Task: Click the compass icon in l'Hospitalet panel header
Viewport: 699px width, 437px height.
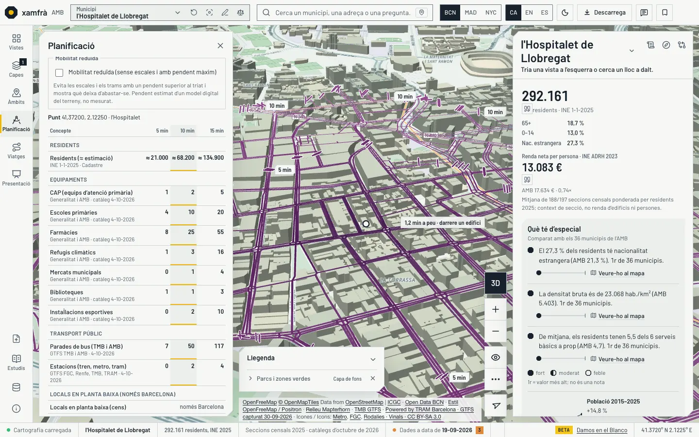Action: (x=666, y=45)
